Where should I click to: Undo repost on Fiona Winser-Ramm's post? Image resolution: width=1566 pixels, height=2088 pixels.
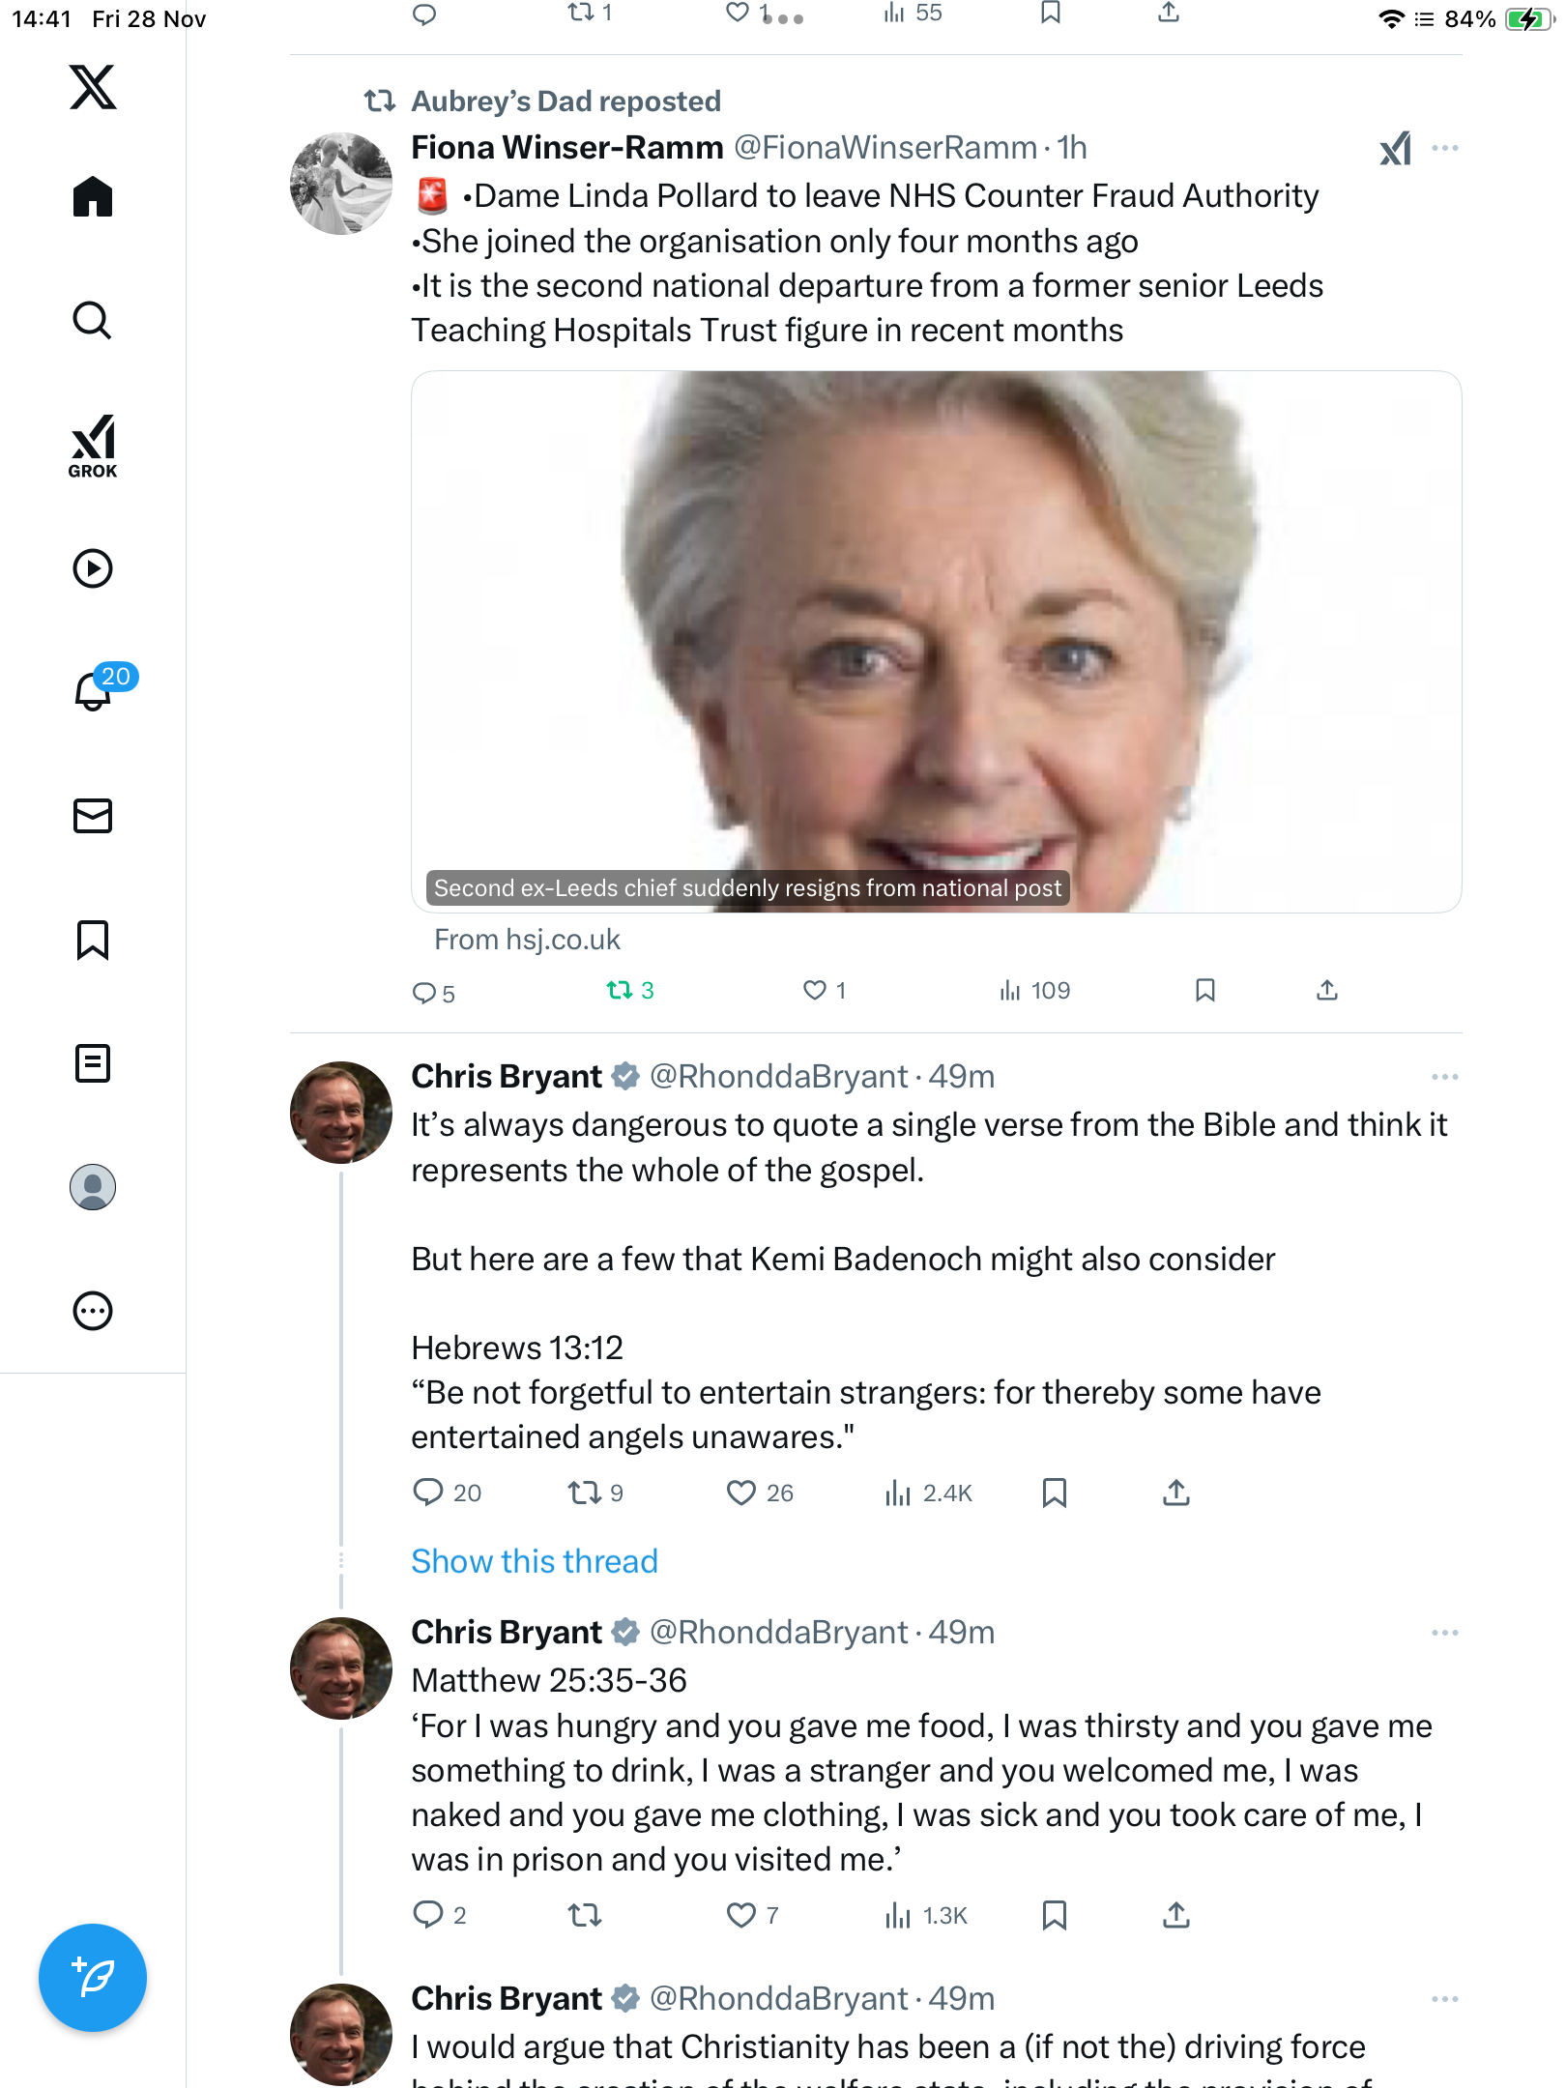(x=620, y=990)
